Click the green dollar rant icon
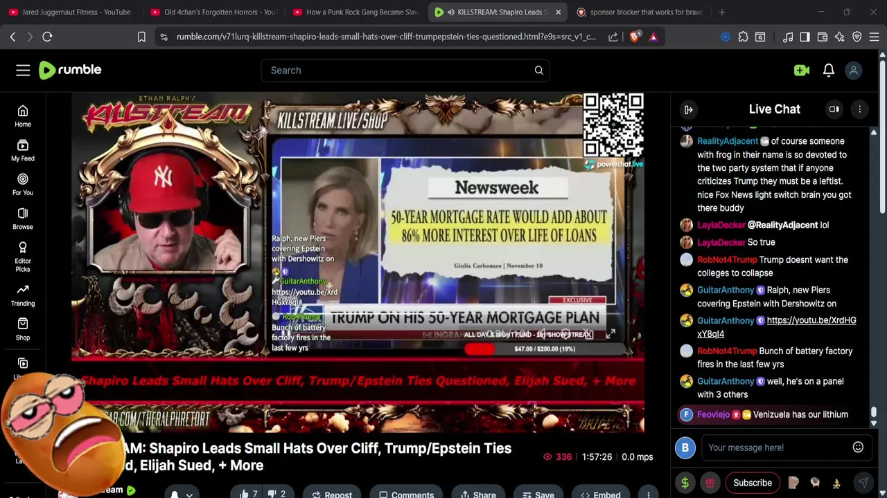Image resolution: width=887 pixels, height=498 pixels. pyautogui.click(x=685, y=483)
